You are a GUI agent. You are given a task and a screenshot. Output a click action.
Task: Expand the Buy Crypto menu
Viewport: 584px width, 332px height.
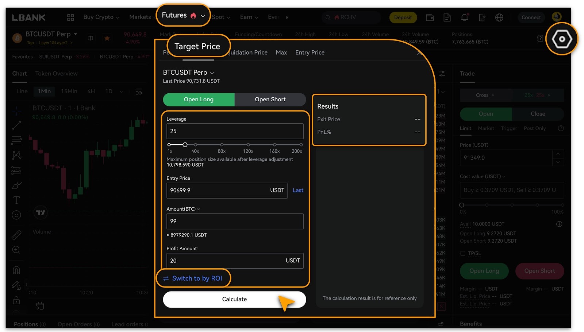click(x=101, y=17)
